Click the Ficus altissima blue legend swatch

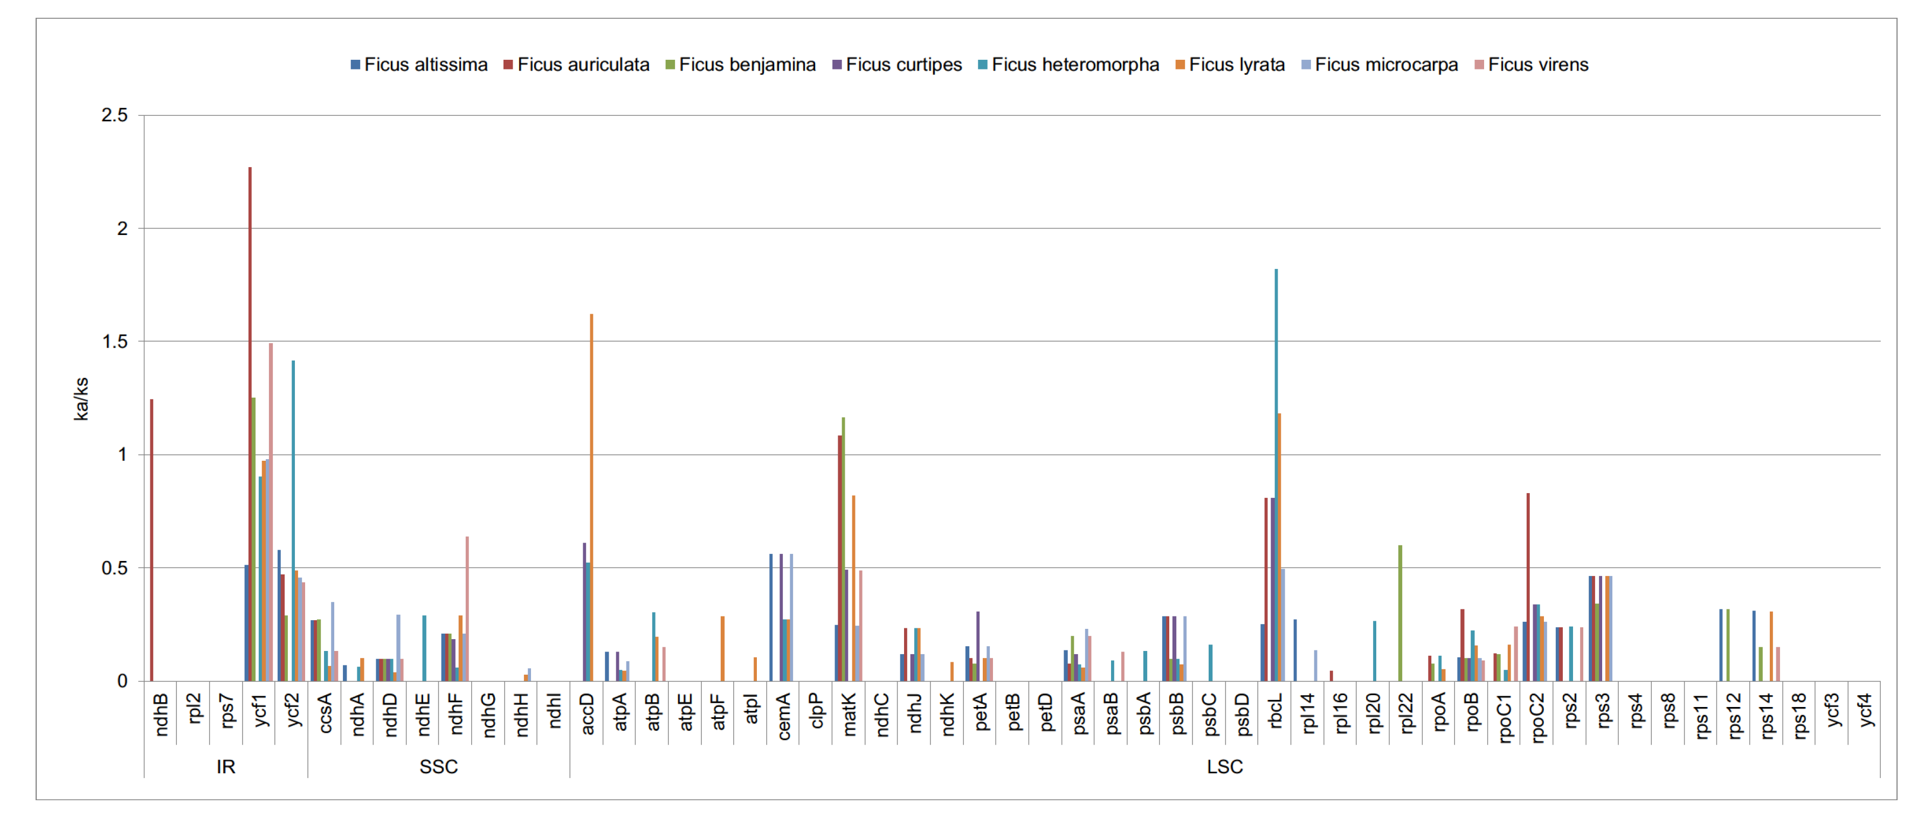click(x=355, y=65)
